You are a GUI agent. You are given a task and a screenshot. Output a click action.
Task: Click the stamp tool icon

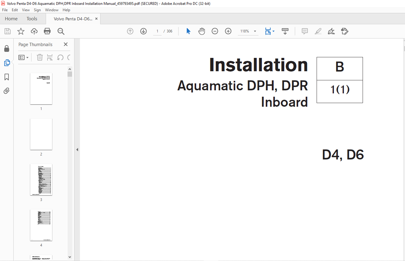pyautogui.click(x=344, y=31)
